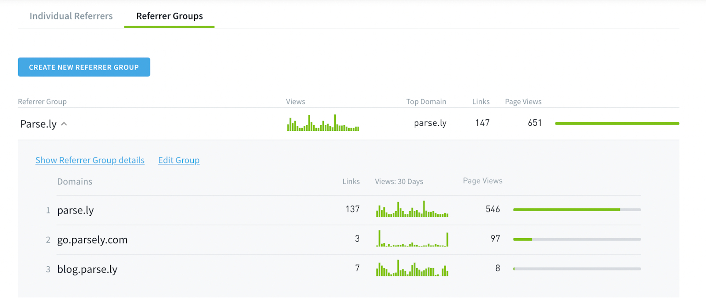Click the go.parsely.com row sparkline chart
Screen dimensions: 706x298
click(412, 239)
